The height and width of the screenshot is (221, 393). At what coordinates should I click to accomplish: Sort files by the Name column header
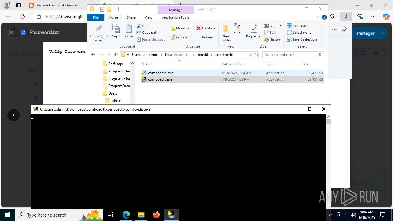[180, 64]
